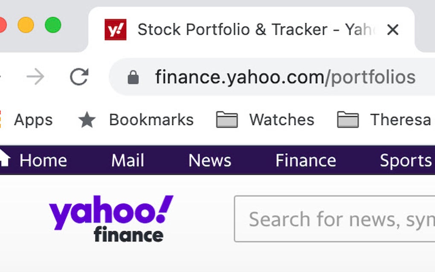Click the Yahoo Finance logo
This screenshot has height=272, width=435.
pos(110,218)
